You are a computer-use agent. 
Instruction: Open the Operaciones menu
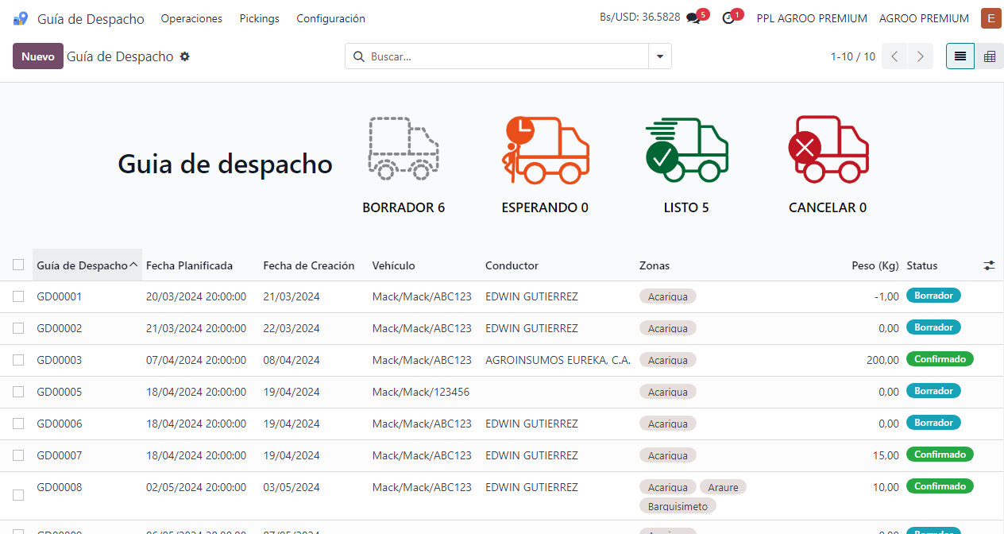pos(191,18)
